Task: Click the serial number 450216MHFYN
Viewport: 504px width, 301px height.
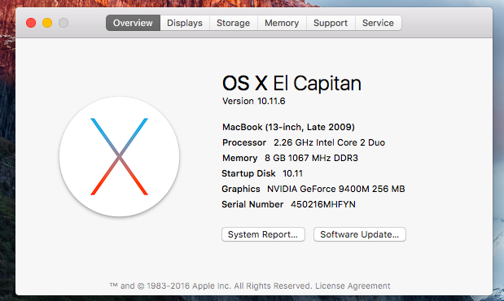Action: 323,204
